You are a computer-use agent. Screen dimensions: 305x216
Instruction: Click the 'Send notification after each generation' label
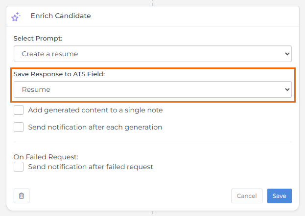95,127
